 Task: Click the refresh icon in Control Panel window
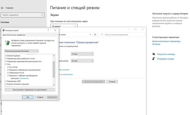pos(95,35)
